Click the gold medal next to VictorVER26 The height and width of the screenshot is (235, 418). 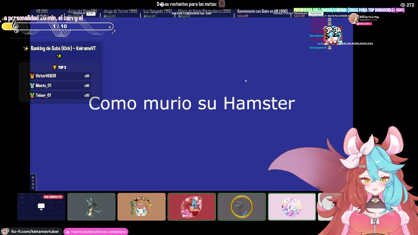pos(32,76)
